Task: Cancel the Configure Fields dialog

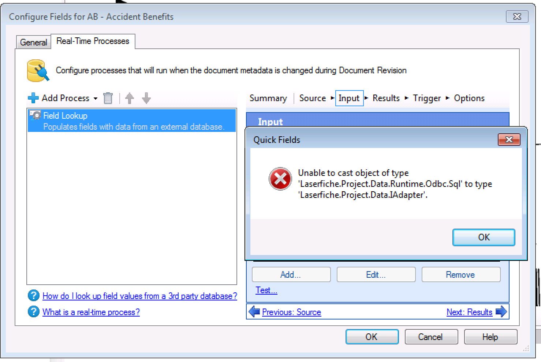Action: click(x=431, y=337)
